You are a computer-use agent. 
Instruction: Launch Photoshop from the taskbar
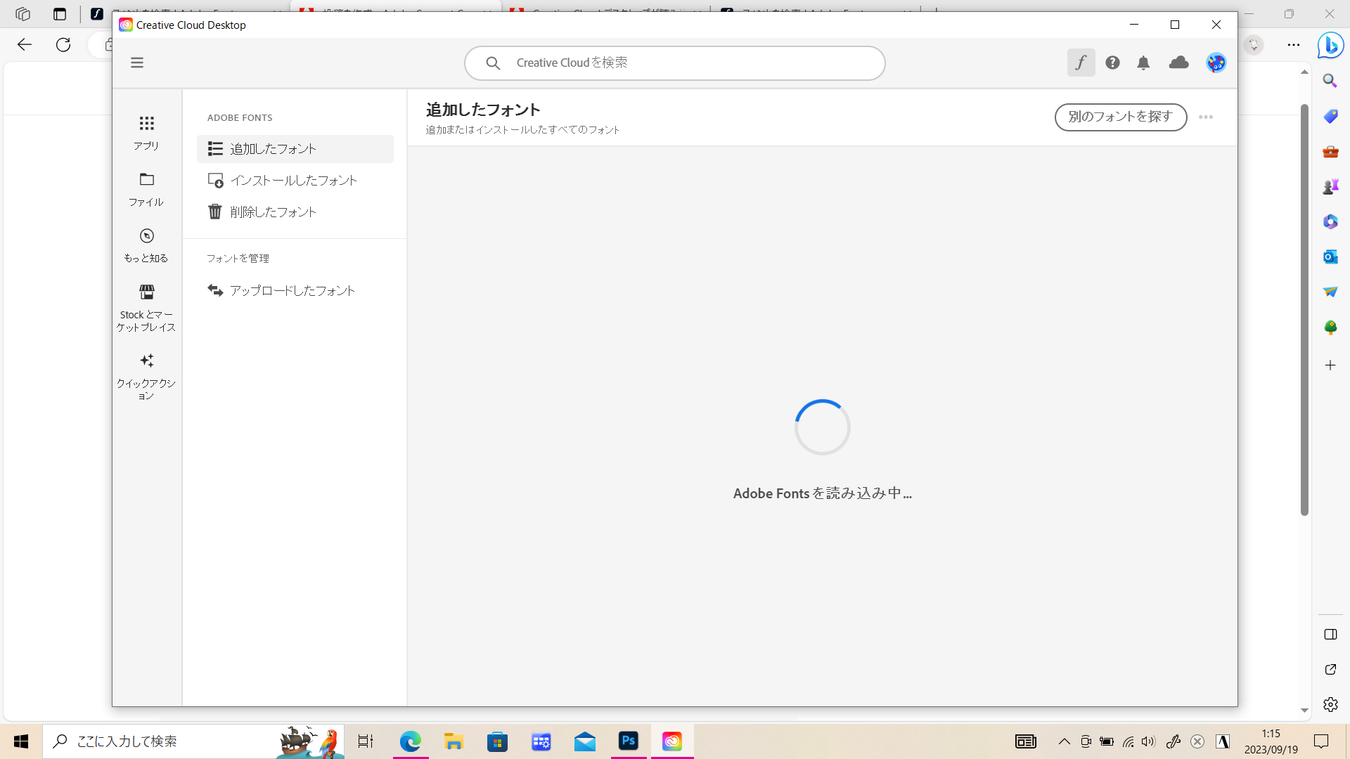(628, 741)
